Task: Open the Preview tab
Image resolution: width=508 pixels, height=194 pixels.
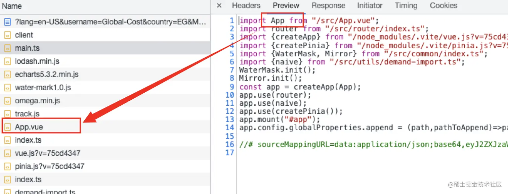Action: point(286,6)
